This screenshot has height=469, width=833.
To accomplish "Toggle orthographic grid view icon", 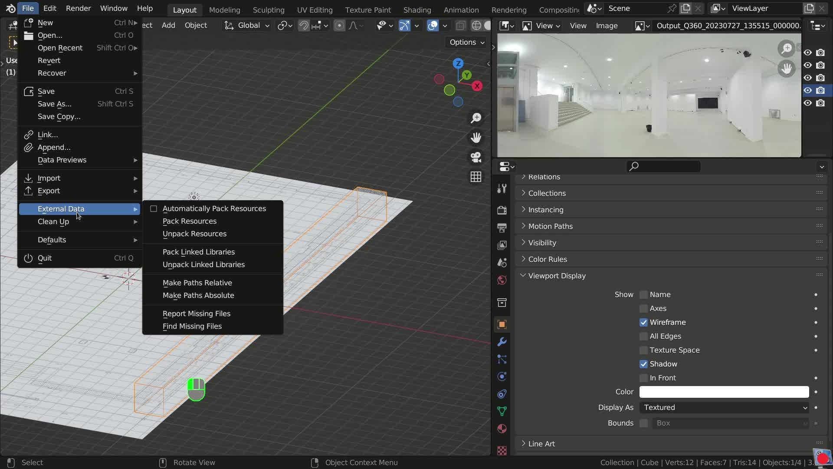I will pos(476,177).
